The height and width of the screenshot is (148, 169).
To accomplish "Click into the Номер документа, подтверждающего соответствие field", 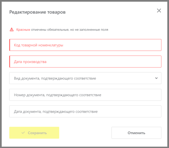I will coord(85,95).
